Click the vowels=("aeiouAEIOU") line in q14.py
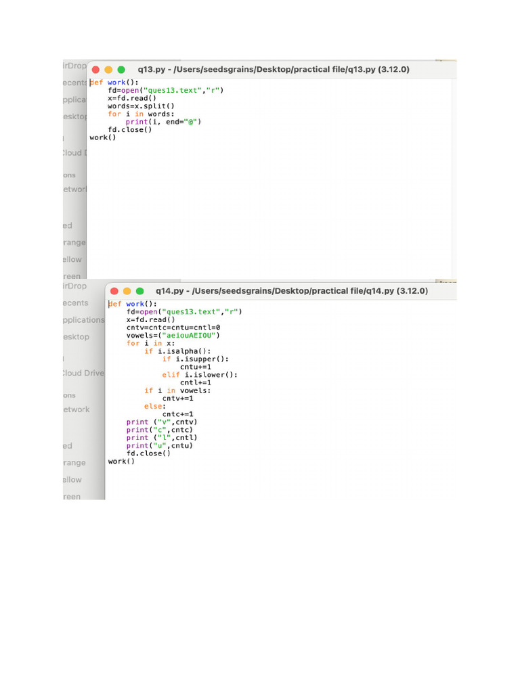The width and height of the screenshot is (520, 693). [x=173, y=336]
